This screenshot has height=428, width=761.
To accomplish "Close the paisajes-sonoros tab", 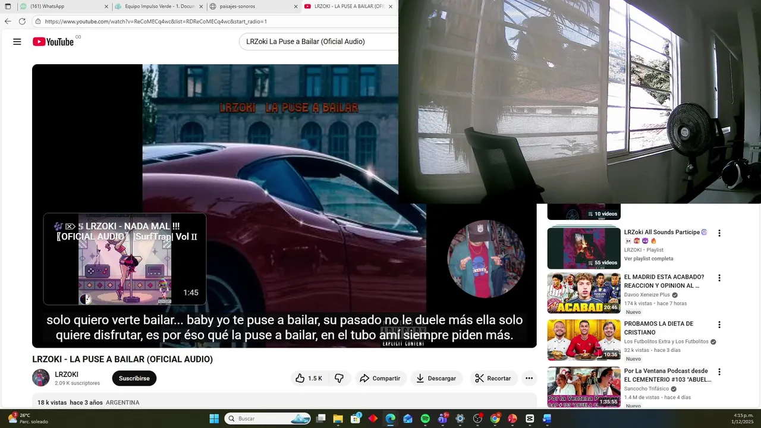I will [295, 7].
